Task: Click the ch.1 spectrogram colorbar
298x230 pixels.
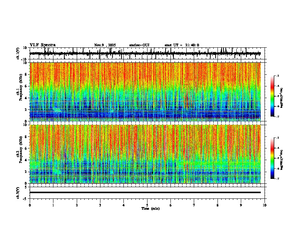Action: tap(272, 96)
